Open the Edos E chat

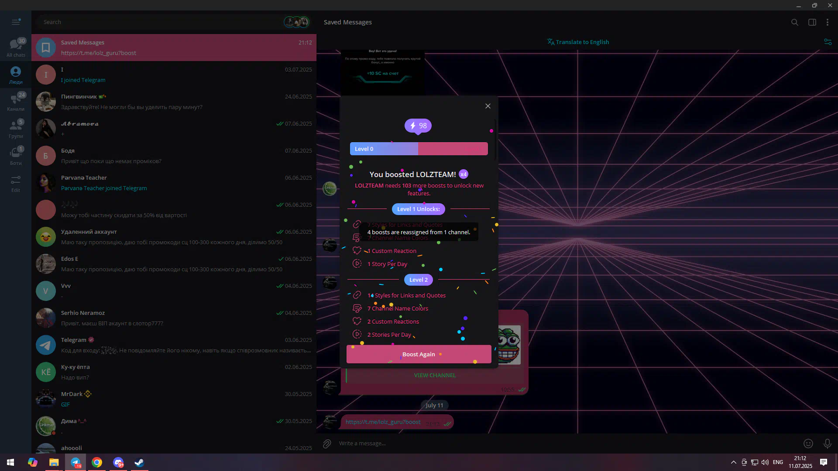click(174, 264)
